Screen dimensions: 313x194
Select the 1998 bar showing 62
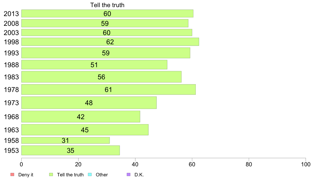(110, 42)
